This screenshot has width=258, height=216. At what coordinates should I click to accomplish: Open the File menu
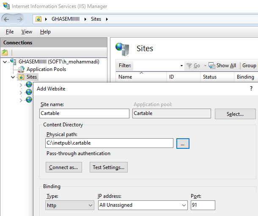[10, 32]
